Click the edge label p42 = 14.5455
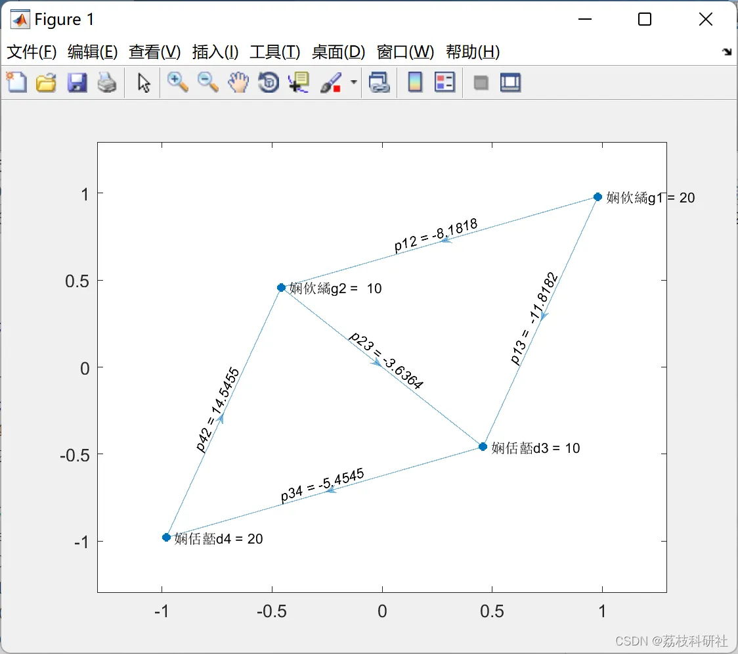738x654 pixels. pyautogui.click(x=217, y=409)
